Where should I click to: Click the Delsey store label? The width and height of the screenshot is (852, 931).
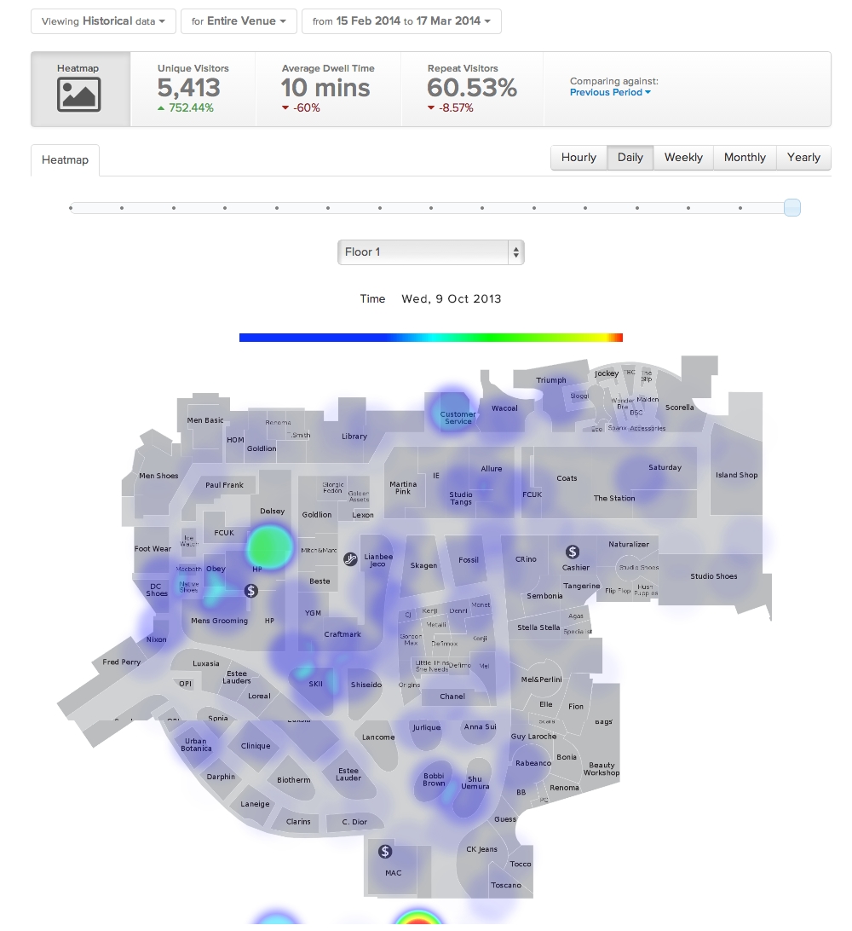[273, 512]
